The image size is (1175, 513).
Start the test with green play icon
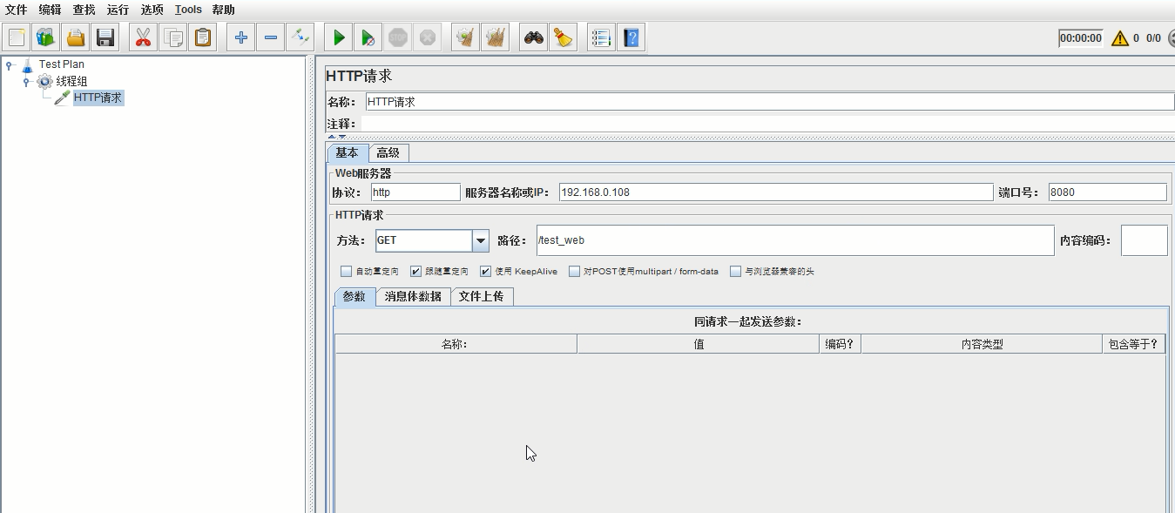point(339,37)
